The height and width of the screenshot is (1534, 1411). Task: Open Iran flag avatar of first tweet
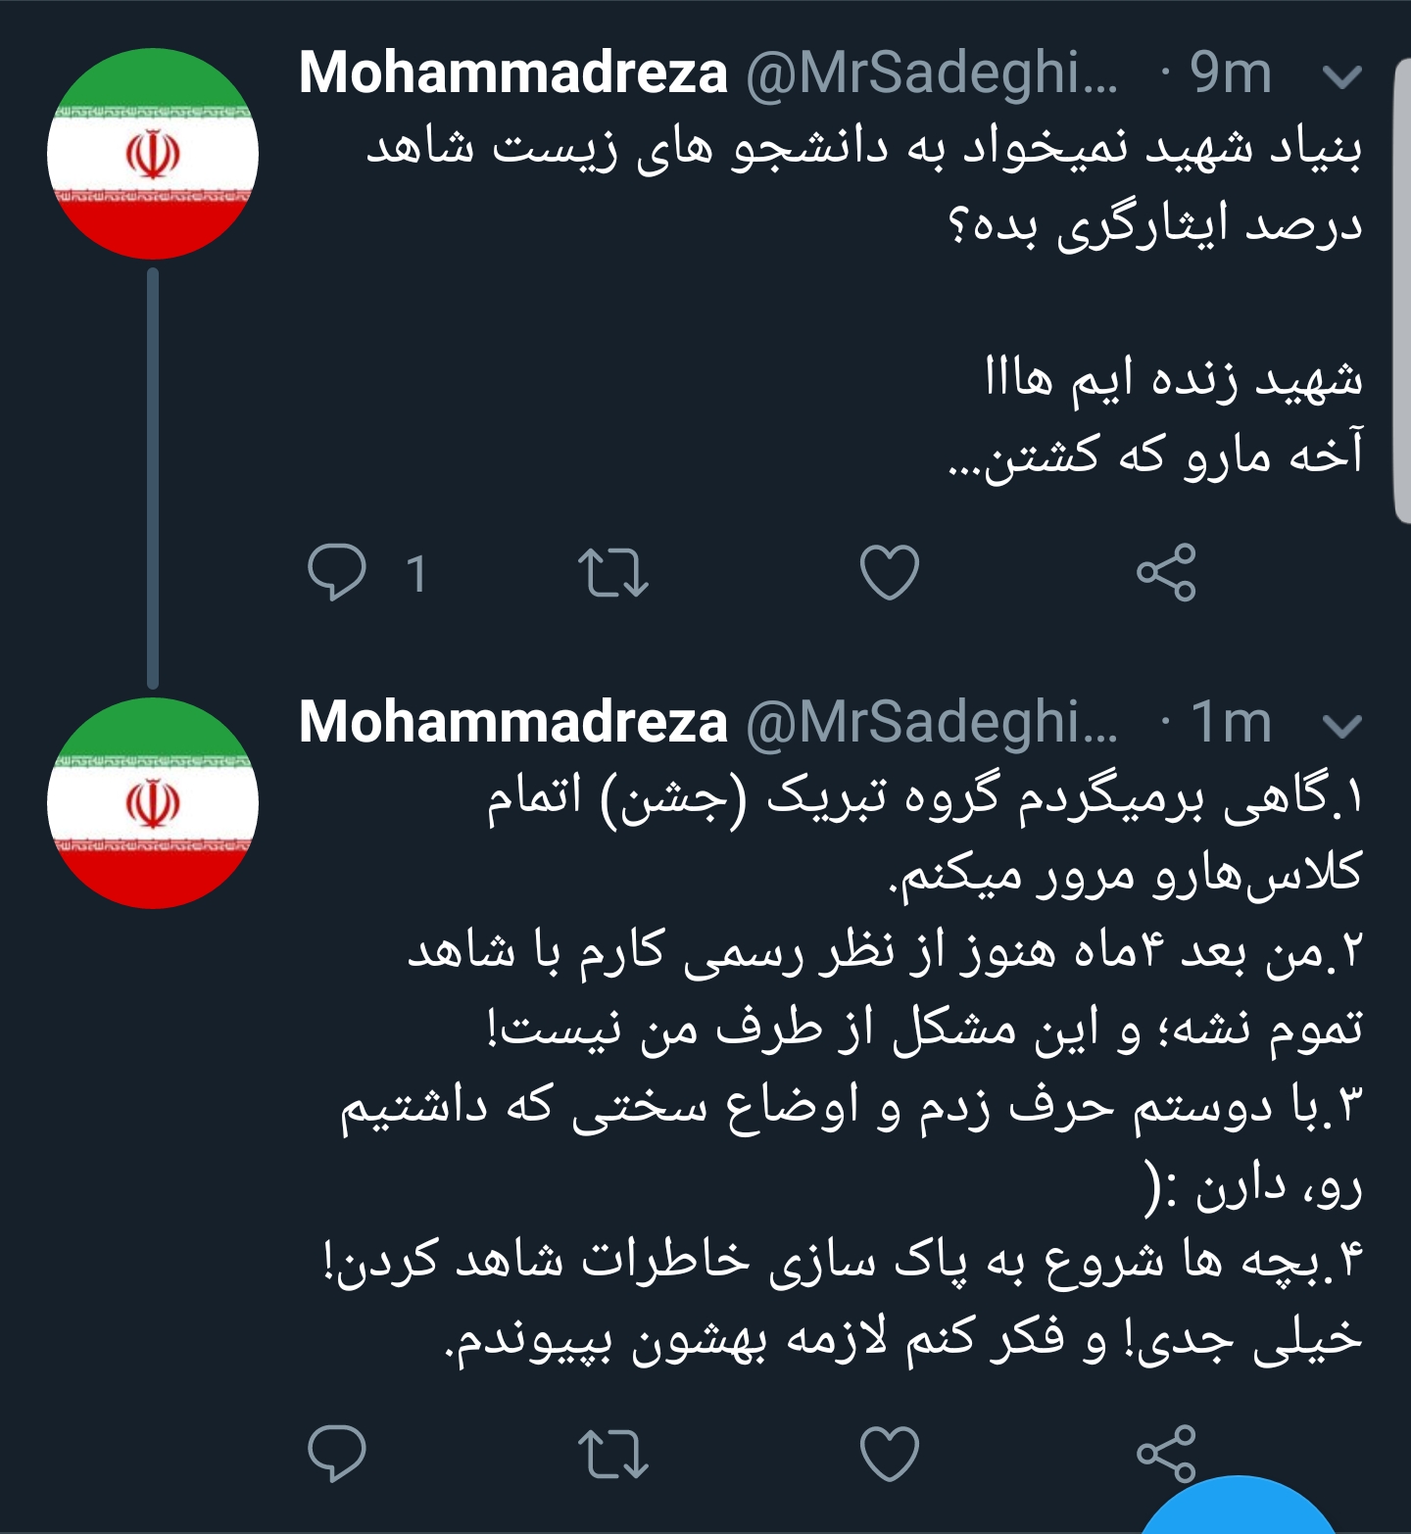(153, 154)
